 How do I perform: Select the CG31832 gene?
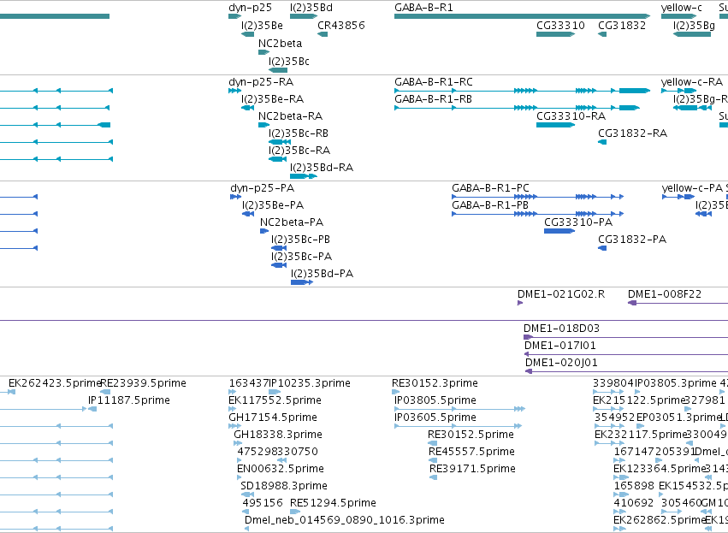(x=602, y=34)
